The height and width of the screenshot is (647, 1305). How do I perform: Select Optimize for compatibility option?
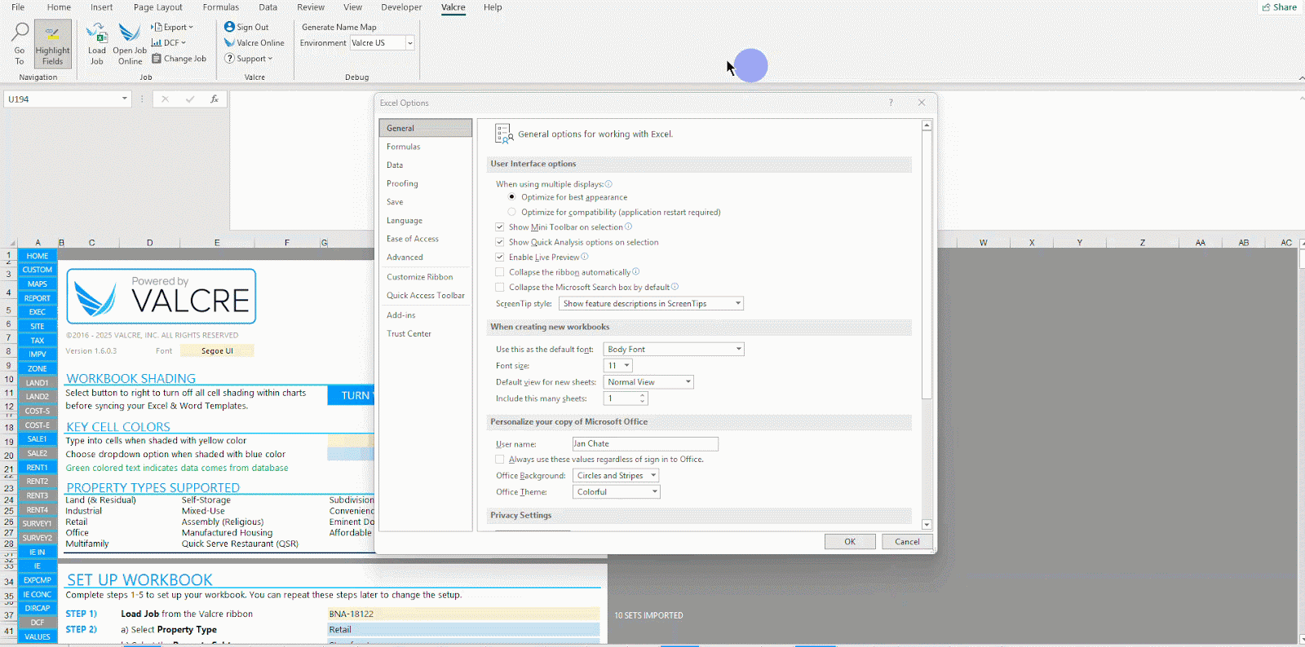(x=511, y=212)
